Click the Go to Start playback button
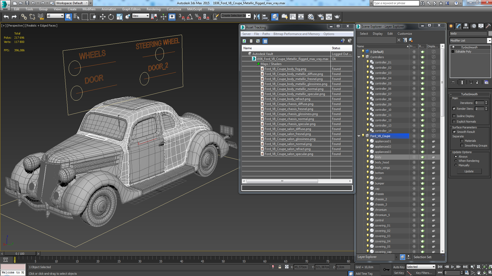Image resolution: width=492 pixels, height=276 pixels. [x=440, y=267]
